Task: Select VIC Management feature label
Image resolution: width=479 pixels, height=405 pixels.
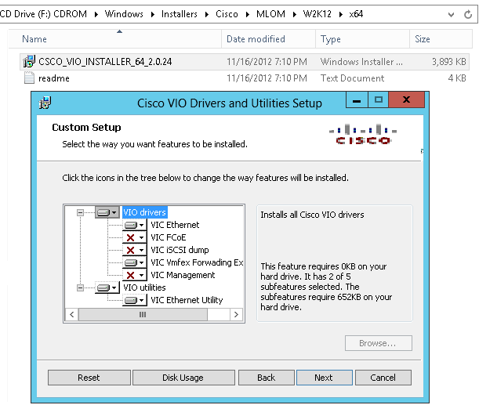Action: point(183,275)
